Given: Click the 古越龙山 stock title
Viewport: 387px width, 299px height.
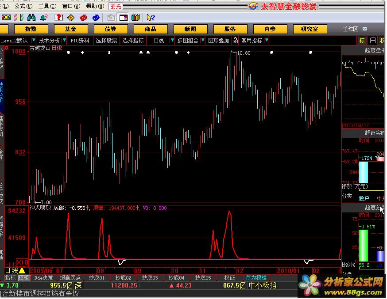Looking at the screenshot, I should click(40, 48).
